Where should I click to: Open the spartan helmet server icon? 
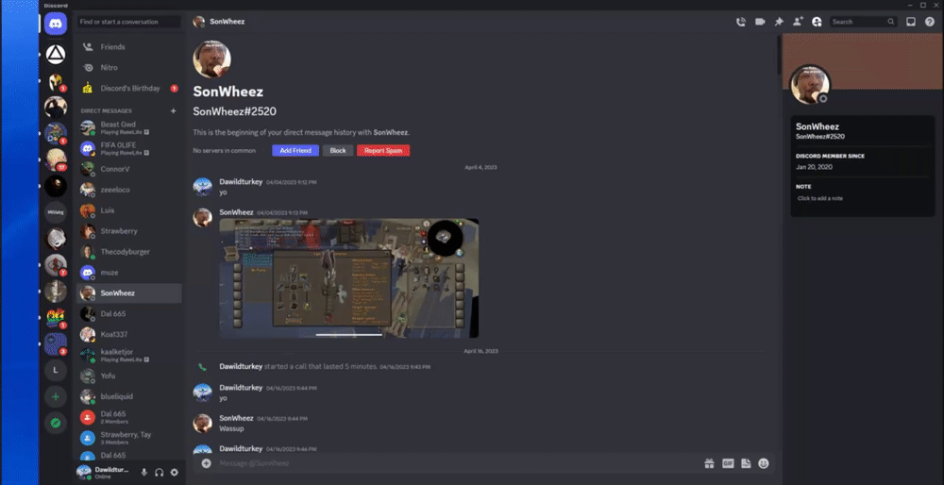[56, 81]
